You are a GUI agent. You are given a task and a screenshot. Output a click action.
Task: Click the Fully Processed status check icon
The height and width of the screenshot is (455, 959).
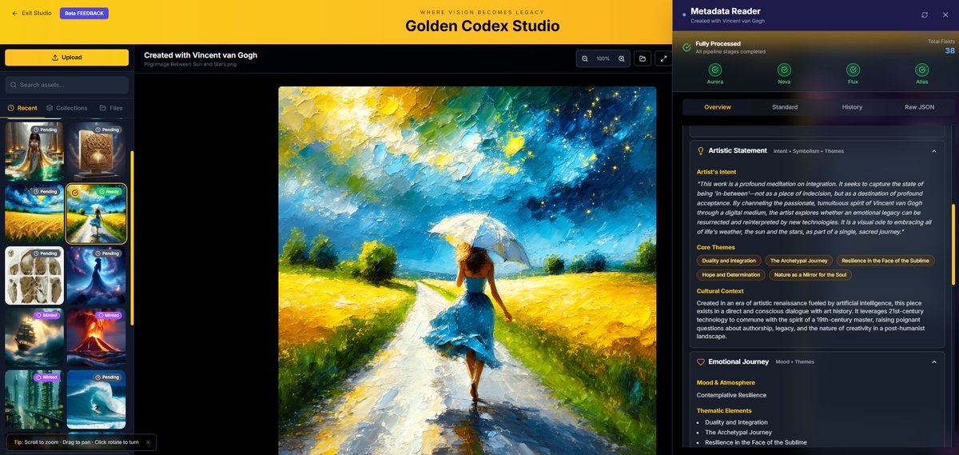pos(686,47)
